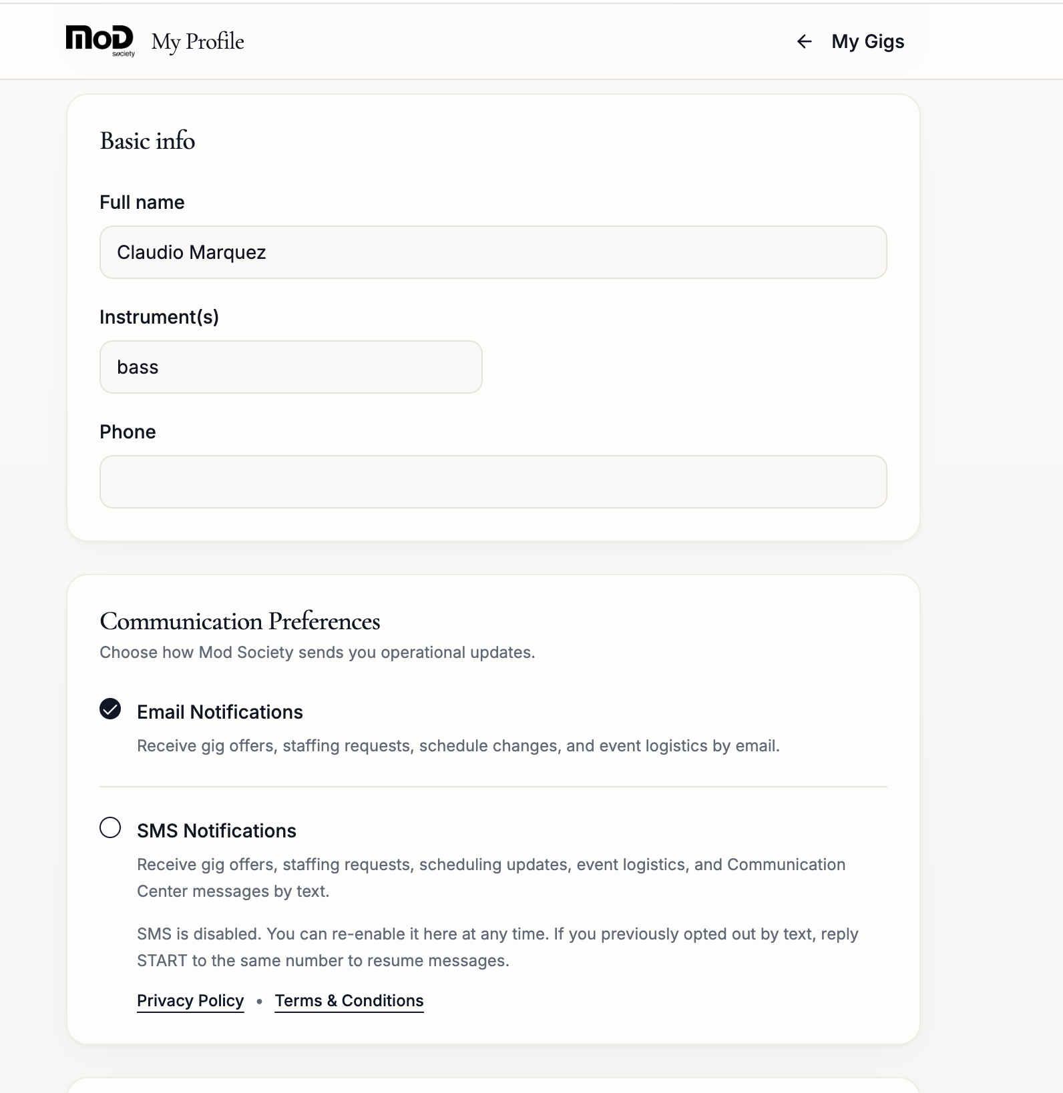Click the Phone field label

tap(128, 432)
